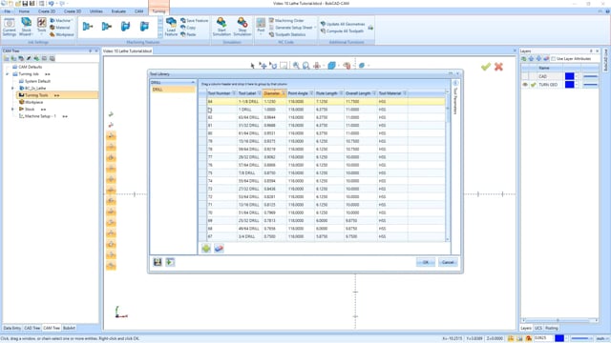The height and width of the screenshot is (343, 611).
Task: Open Toolpath Statistics
Action: [x=287, y=34]
